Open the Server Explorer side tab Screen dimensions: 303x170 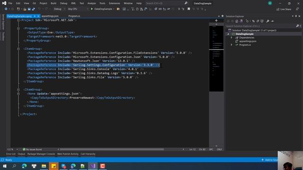click(3, 22)
